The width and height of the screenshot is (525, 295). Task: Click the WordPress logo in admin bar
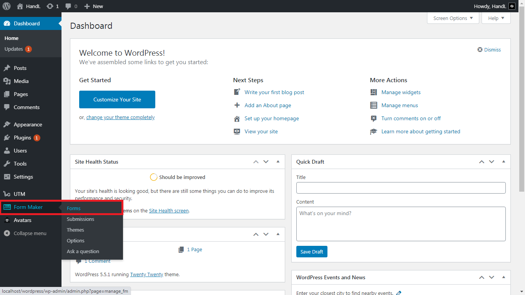pos(7,6)
